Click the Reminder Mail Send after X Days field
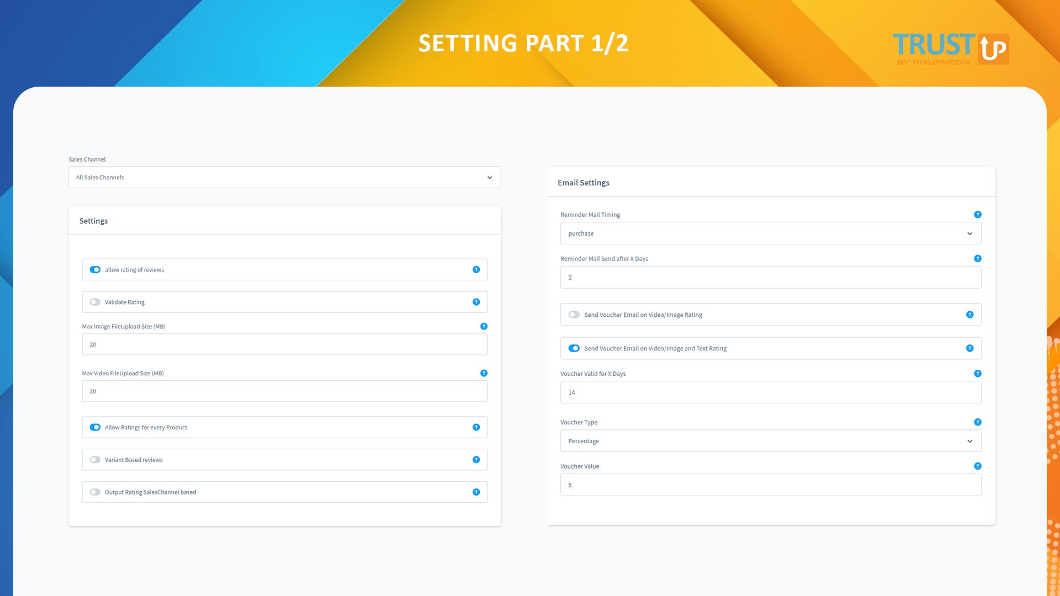The height and width of the screenshot is (596, 1060). coord(770,278)
